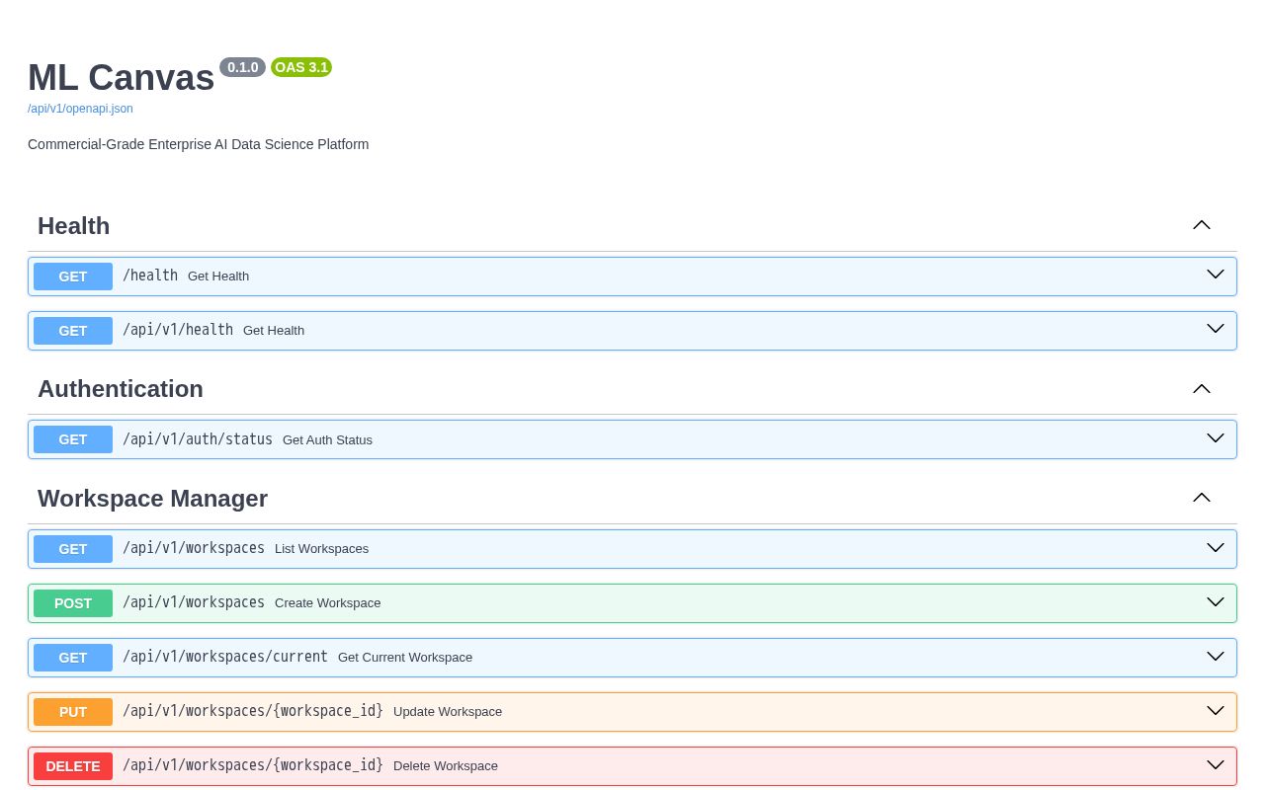Click the 0.1.0 version badge
The width and height of the screenshot is (1265, 790).
242,67
